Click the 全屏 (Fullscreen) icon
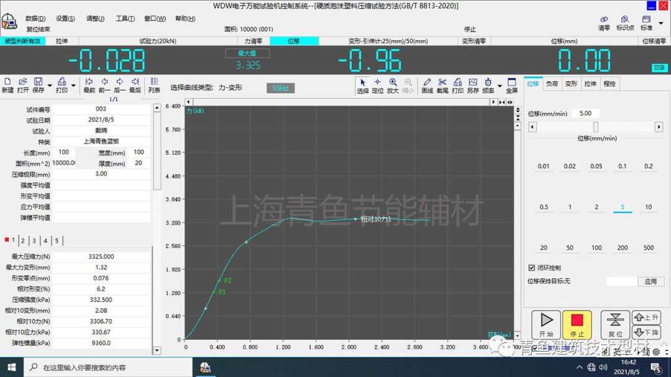The height and width of the screenshot is (377, 671). tap(511, 86)
